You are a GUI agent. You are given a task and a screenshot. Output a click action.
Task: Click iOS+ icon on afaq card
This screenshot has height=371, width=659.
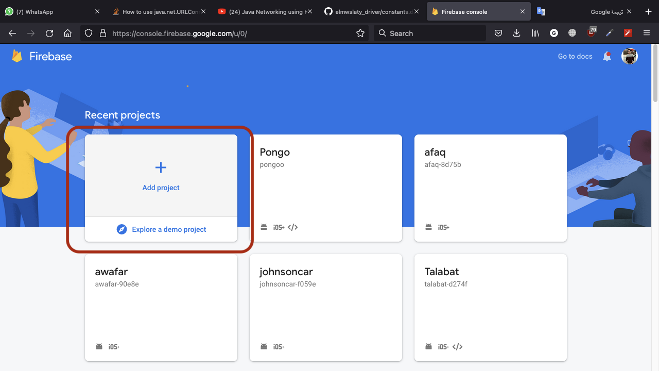coord(443,227)
